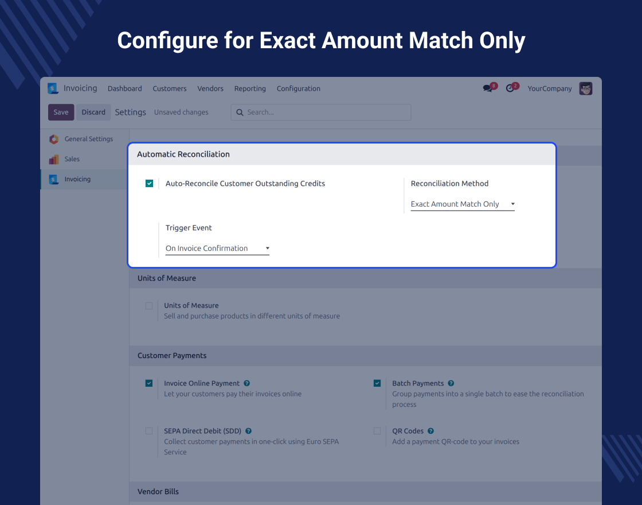Open the Configuration menu
The image size is (642, 505).
[x=298, y=88]
